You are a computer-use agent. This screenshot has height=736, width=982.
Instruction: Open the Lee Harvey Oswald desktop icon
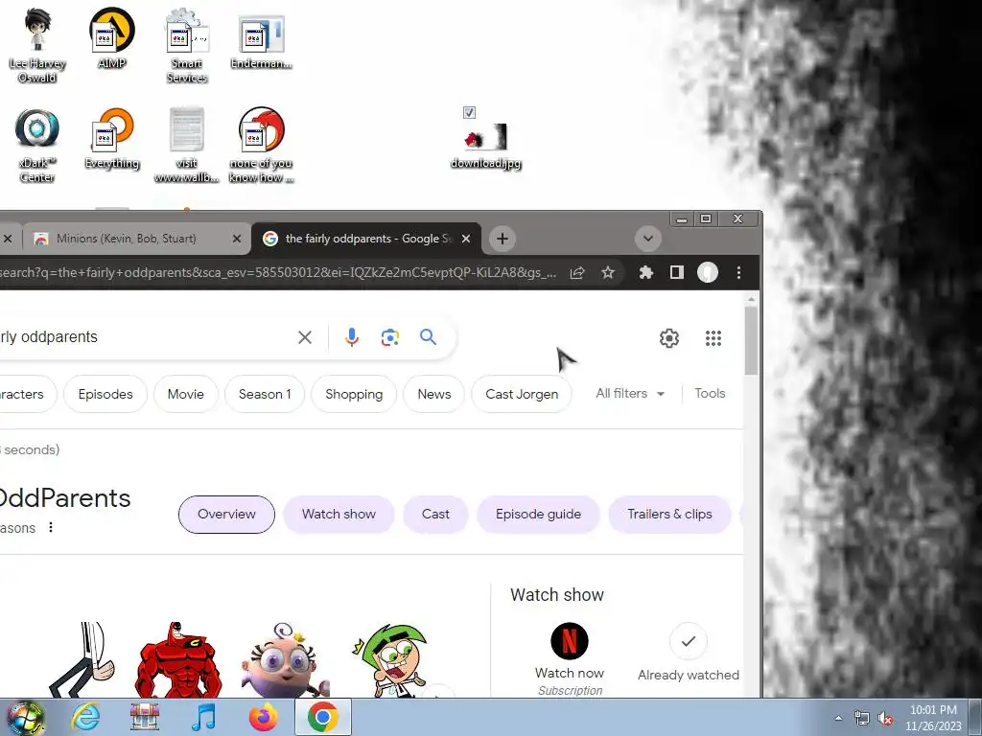[x=37, y=45]
